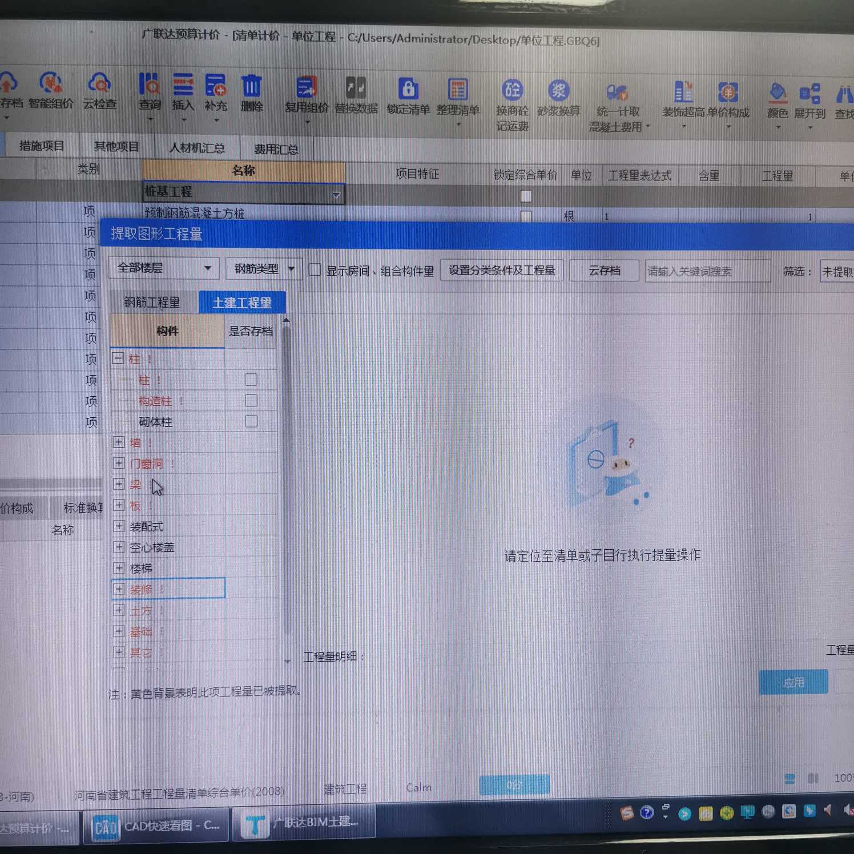Expand the 土方 tree node
Image resolution: width=854 pixels, height=854 pixels.
[x=119, y=610]
